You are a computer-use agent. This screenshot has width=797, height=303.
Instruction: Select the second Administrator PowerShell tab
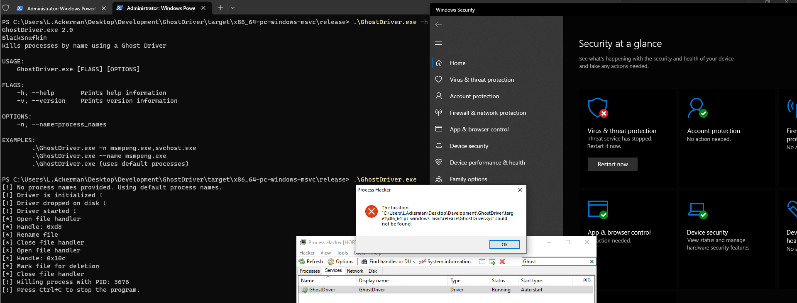point(161,8)
